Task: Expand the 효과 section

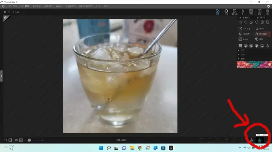Action: (x=241, y=55)
